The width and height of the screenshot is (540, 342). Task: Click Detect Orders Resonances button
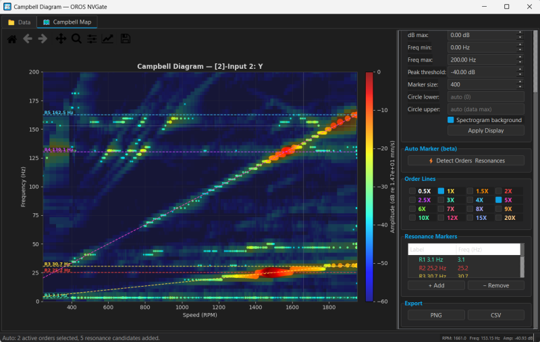click(x=466, y=161)
